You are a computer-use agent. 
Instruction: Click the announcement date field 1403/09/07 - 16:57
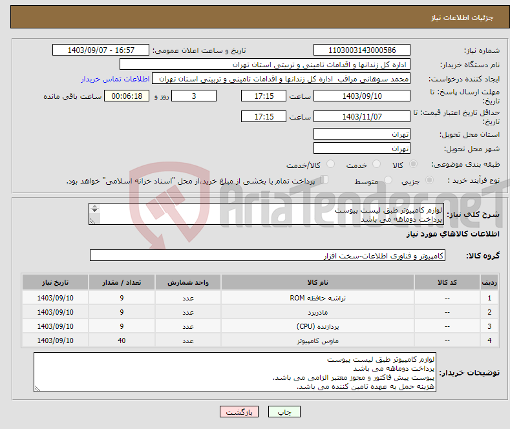click(x=101, y=50)
